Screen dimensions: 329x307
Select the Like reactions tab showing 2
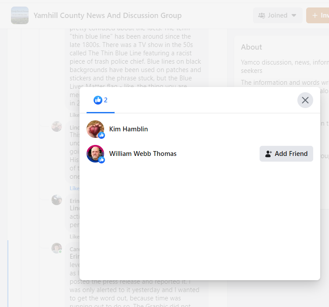(x=101, y=100)
